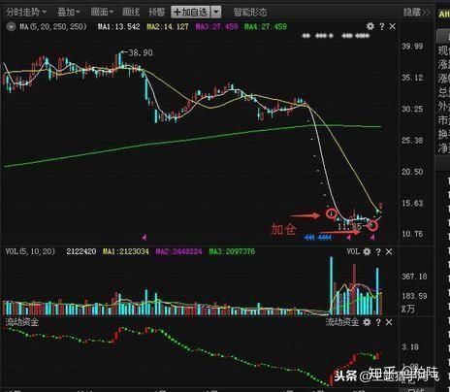Viewport: 450px width, 392px height.
Task: Open help for MA indicator panel
Action: pos(382,26)
